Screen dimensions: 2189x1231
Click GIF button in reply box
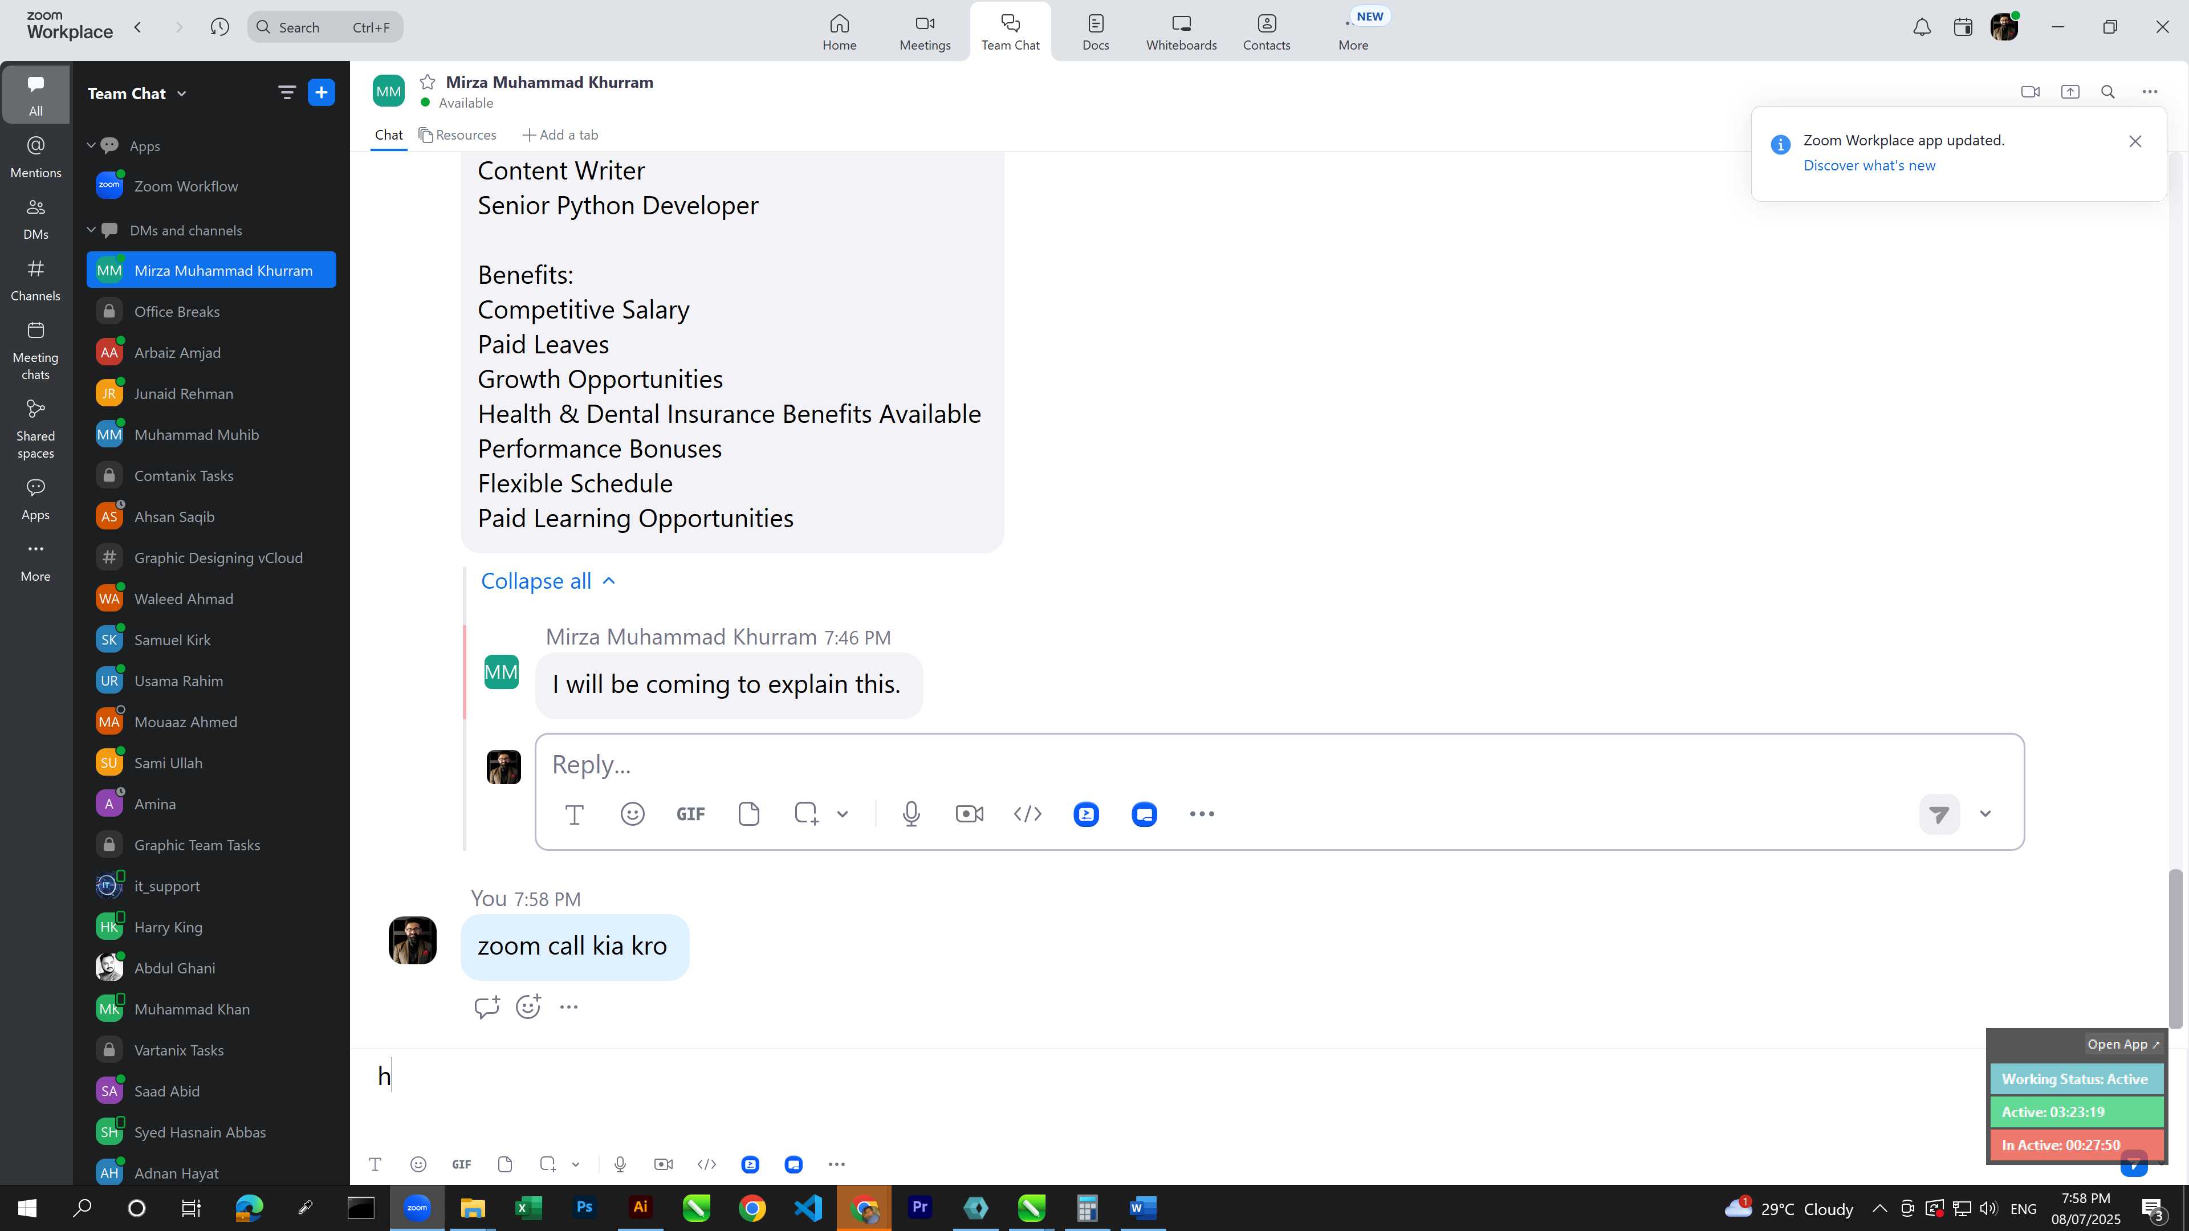coord(690,814)
